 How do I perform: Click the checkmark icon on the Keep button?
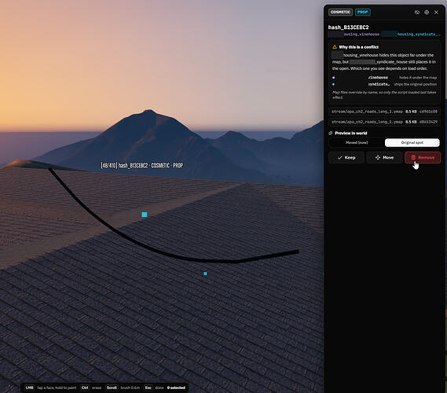[x=339, y=157]
